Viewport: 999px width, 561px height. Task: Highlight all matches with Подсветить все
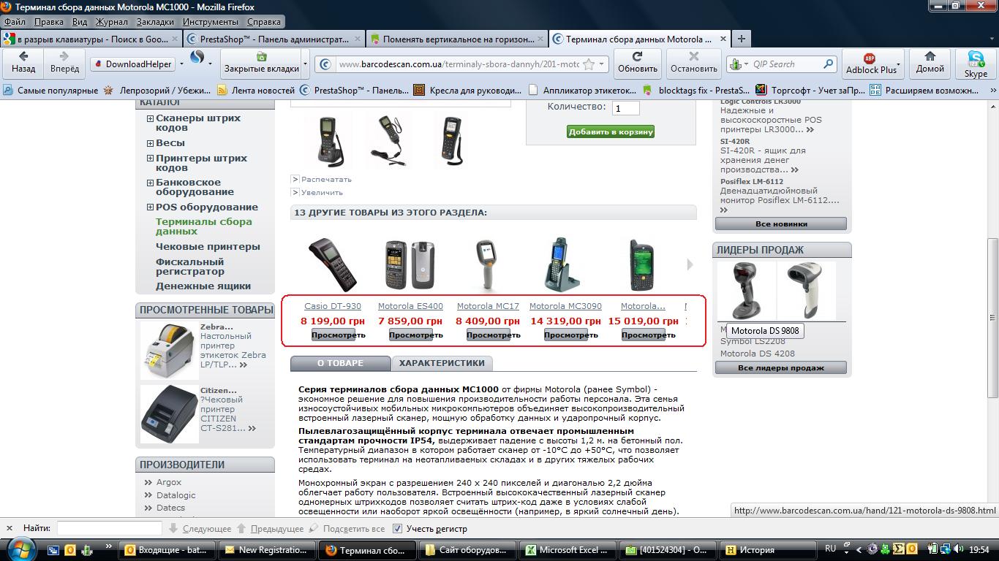(x=347, y=528)
